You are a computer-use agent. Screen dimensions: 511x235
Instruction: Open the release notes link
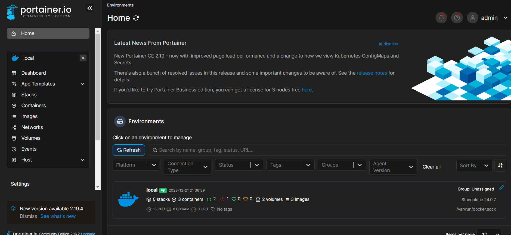point(371,73)
